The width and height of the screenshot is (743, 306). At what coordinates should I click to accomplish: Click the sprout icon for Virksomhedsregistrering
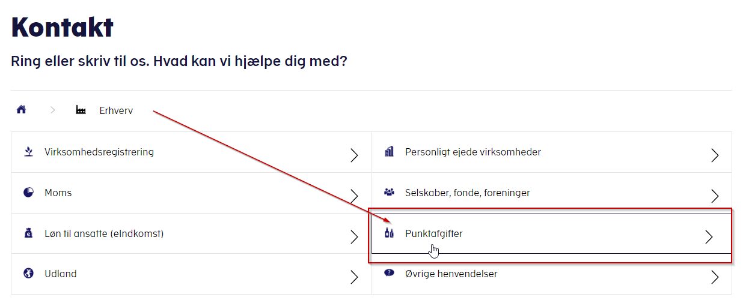[x=28, y=152]
